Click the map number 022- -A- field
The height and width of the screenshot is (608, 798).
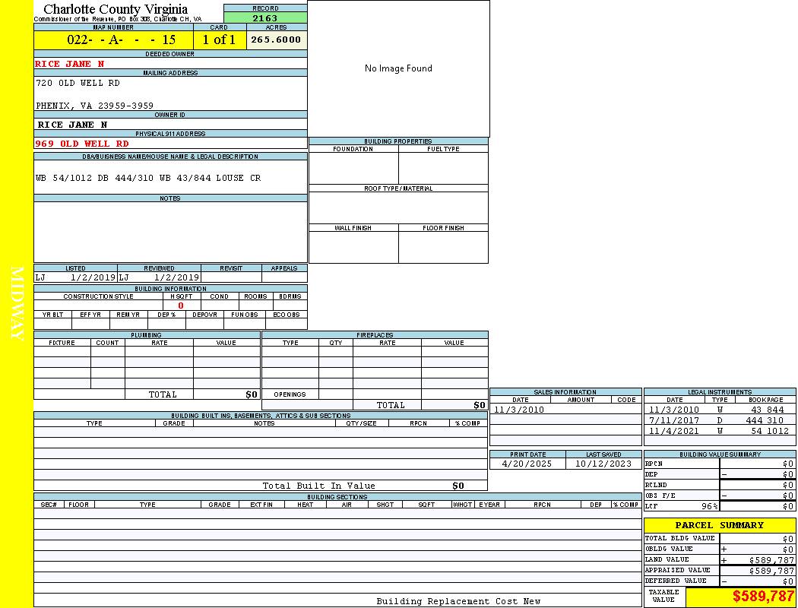coord(113,40)
